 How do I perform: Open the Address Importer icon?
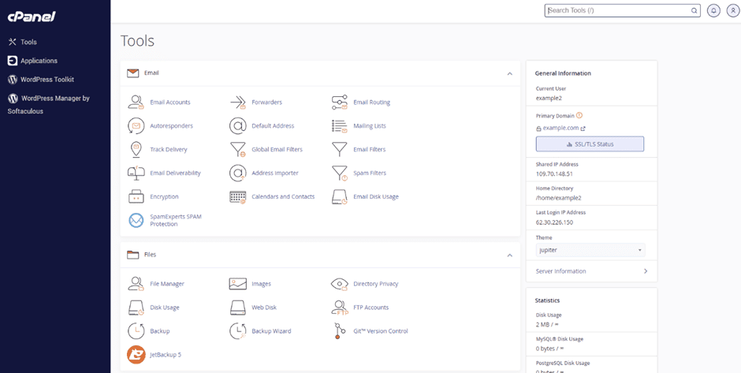[x=238, y=173]
